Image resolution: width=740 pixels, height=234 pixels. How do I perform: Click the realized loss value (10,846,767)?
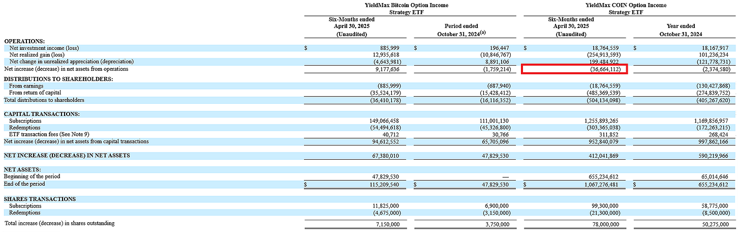click(495, 54)
